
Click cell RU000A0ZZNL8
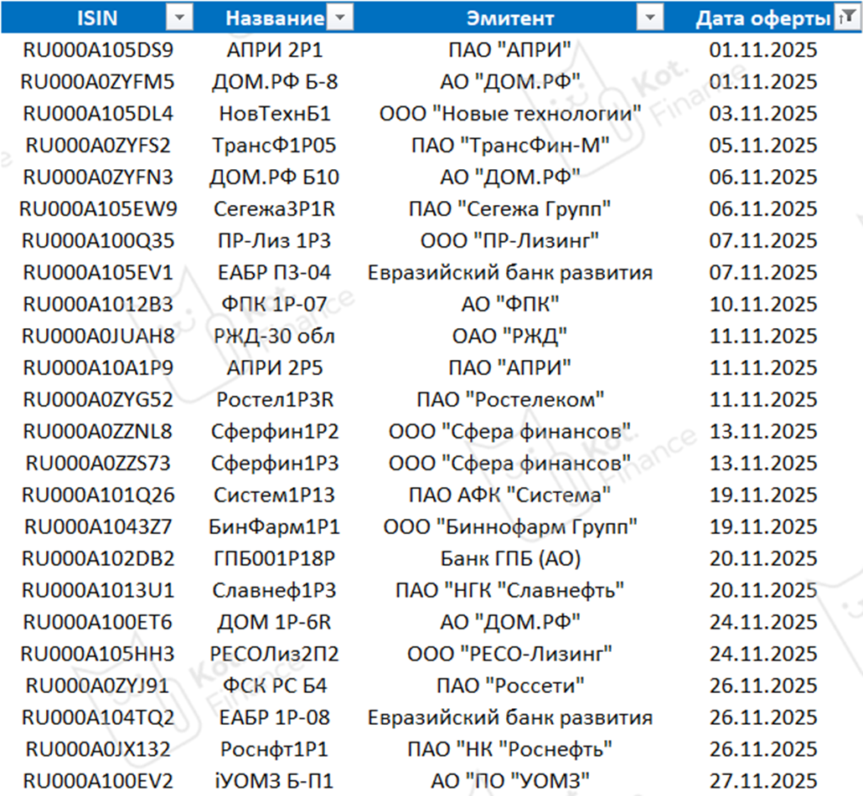click(x=98, y=432)
